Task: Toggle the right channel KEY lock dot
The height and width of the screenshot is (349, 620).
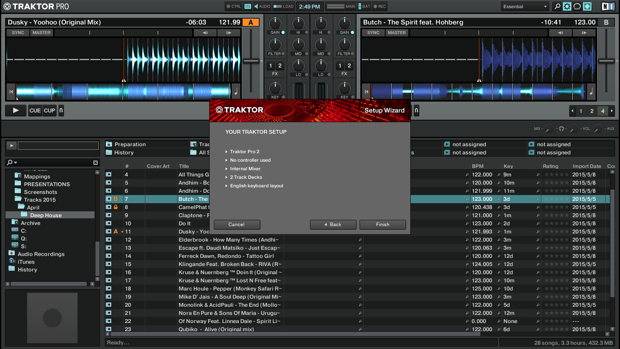Action: point(352,97)
